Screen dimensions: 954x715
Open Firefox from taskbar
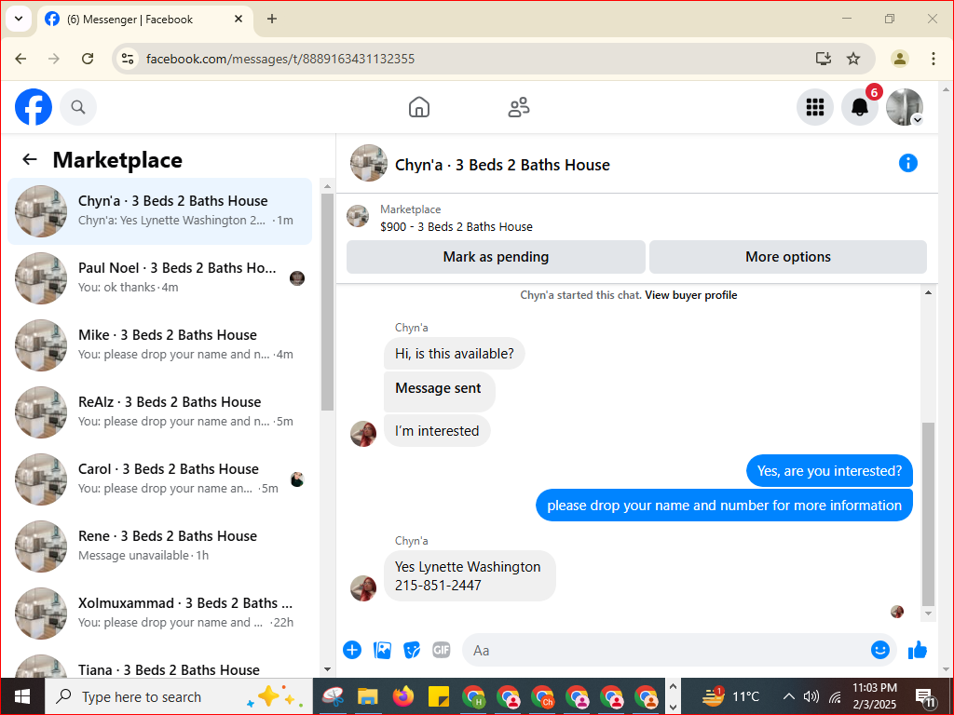click(402, 696)
